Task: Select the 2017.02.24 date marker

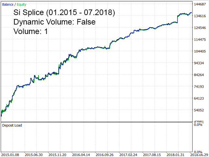Action: tap(129, 154)
